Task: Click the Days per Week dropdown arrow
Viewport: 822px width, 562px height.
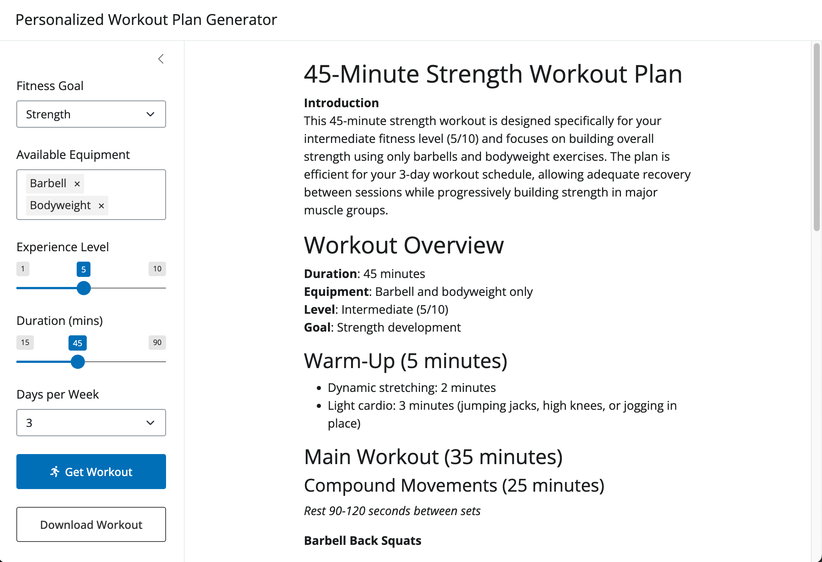Action: [x=150, y=423]
